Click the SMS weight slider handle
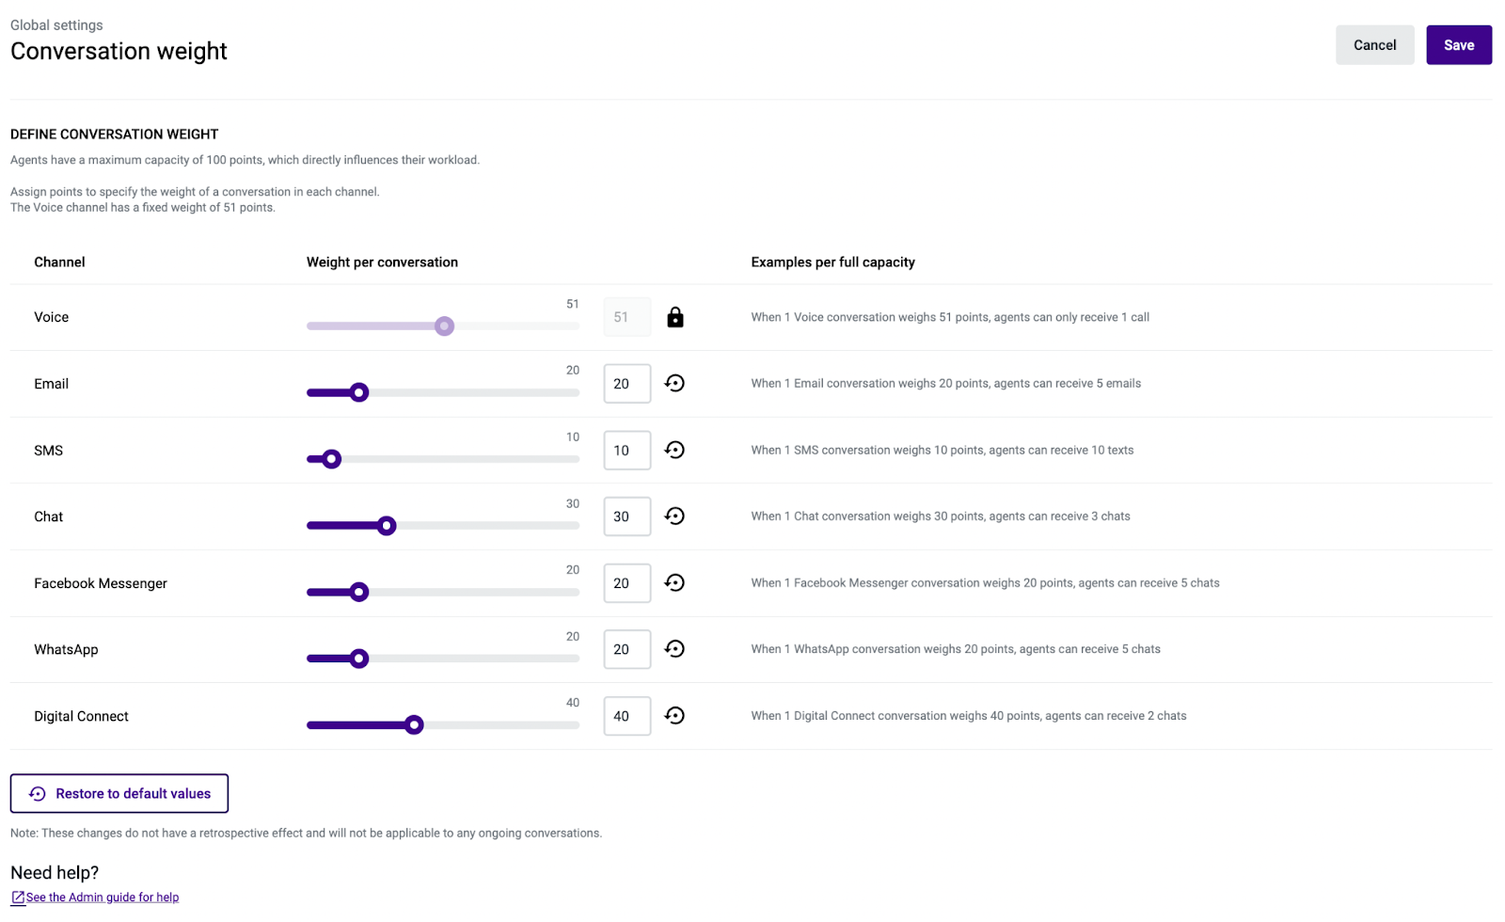Viewport: 1505px width, 922px height. point(331,459)
